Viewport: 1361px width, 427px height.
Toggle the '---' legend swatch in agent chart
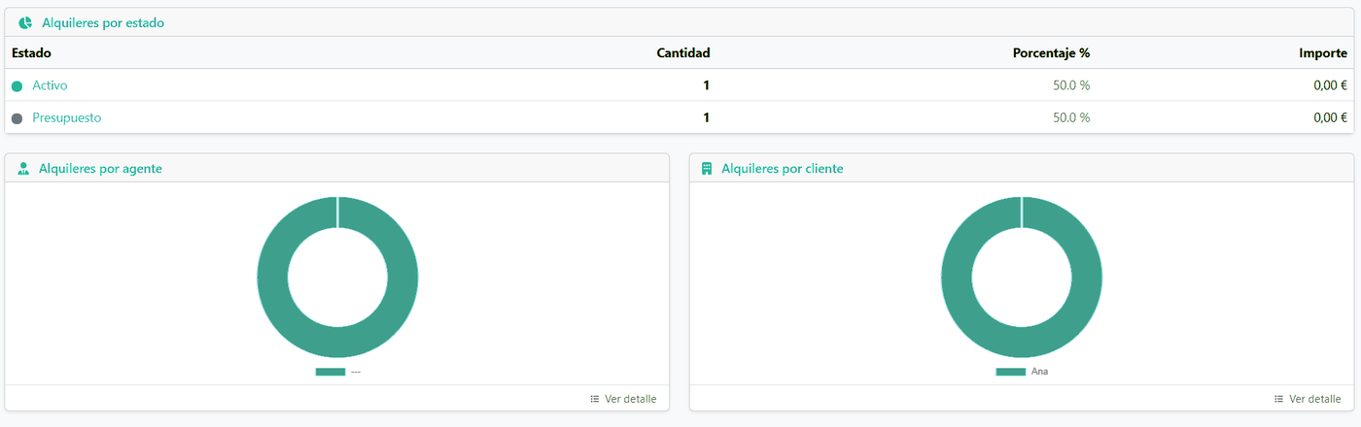click(331, 372)
